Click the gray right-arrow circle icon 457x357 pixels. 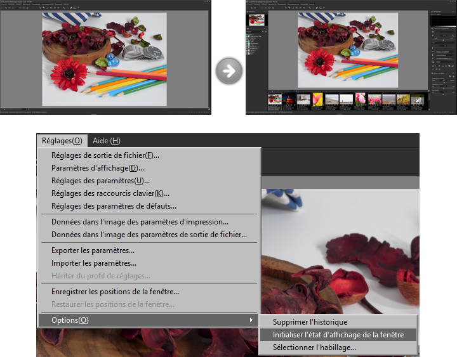coord(228,70)
